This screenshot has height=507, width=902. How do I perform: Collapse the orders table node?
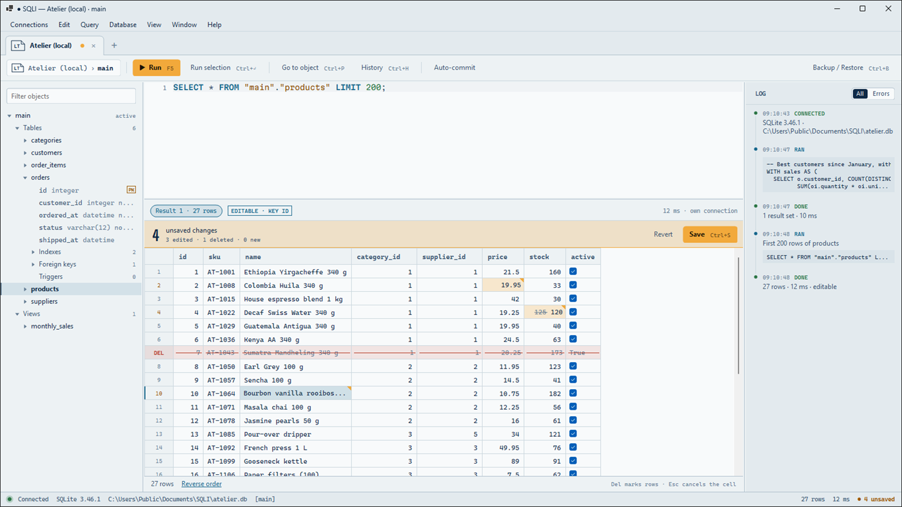click(26, 178)
